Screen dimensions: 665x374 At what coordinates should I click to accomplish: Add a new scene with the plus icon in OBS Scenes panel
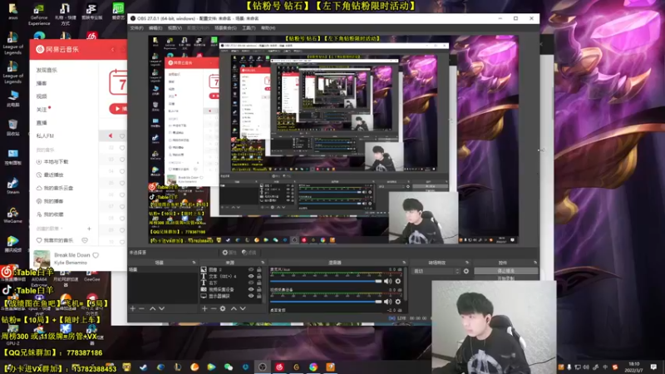point(133,308)
